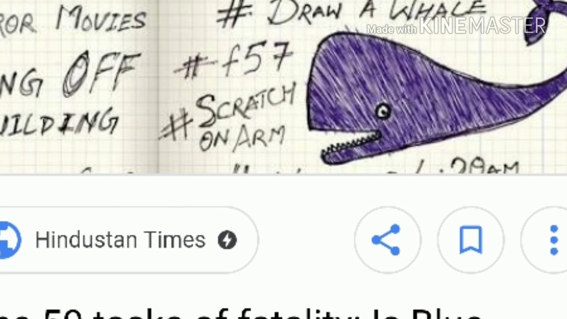Click the handwritten '#f57' note
The width and height of the screenshot is (567, 319).
click(x=234, y=60)
